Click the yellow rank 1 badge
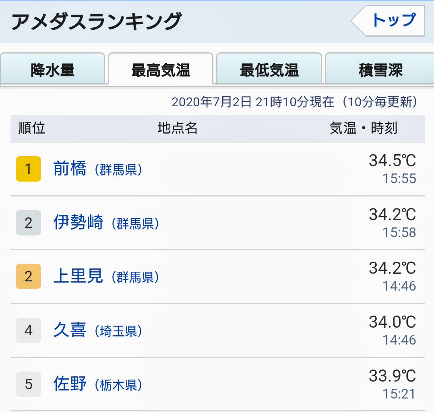 (x=29, y=169)
